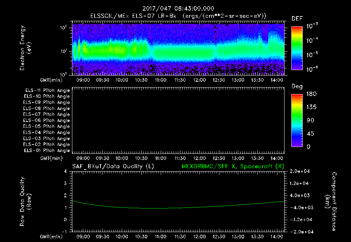Image resolution: width=351 pixels, height=242 pixels.
Task: Select the ELS-11 Pitch Angle row label
Action: coord(47,91)
